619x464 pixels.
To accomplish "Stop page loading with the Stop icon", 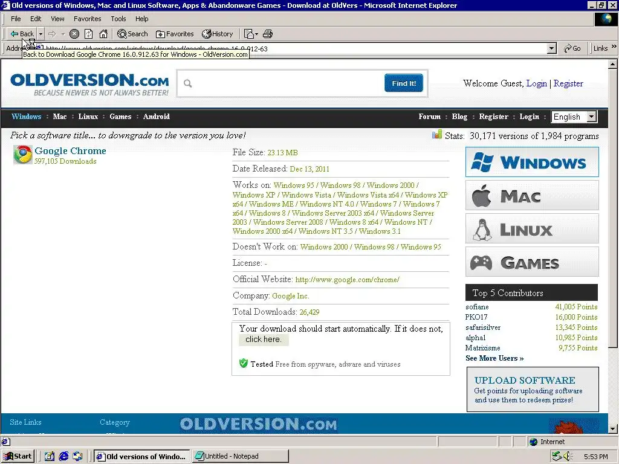I will pos(74,34).
